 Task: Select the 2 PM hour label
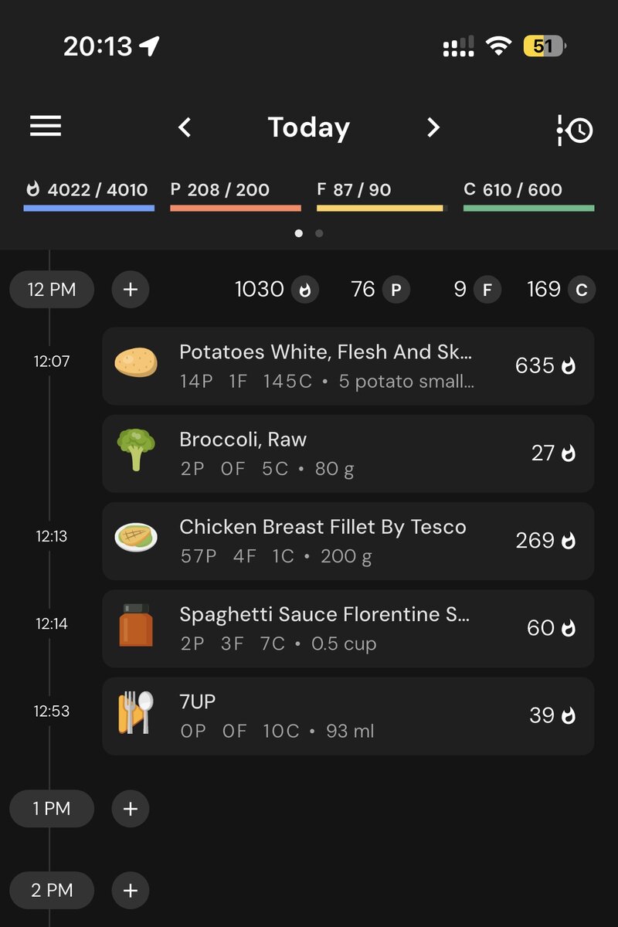(52, 891)
